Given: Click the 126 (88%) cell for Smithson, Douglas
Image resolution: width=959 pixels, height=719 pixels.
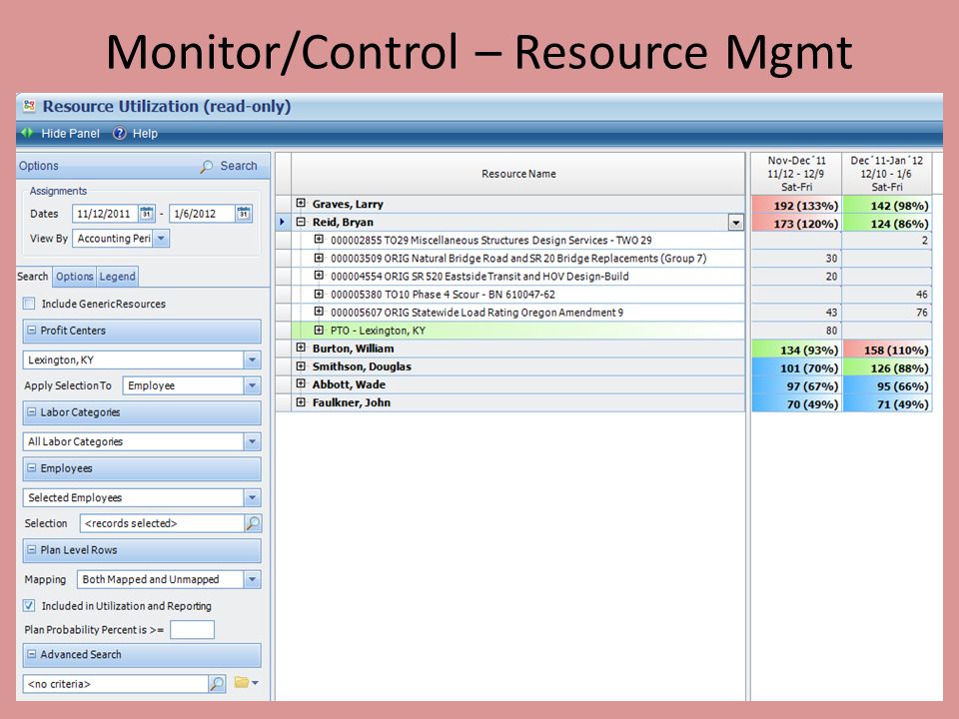Looking at the screenshot, I should 887,368.
